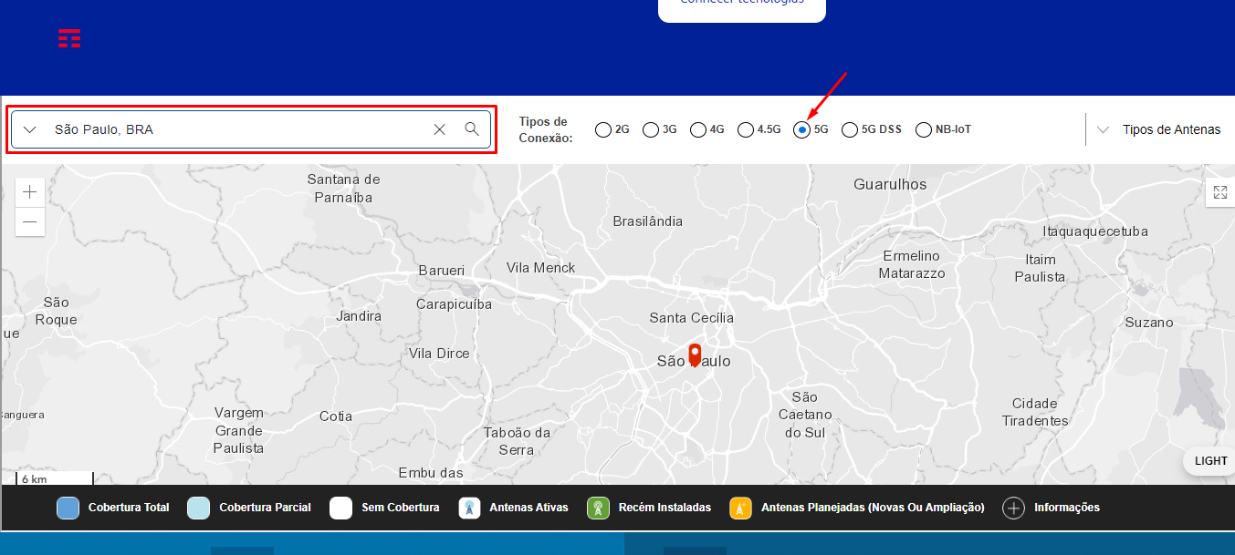The height and width of the screenshot is (555, 1235).
Task: Zoom out the map with minus button
Action: pos(30,221)
